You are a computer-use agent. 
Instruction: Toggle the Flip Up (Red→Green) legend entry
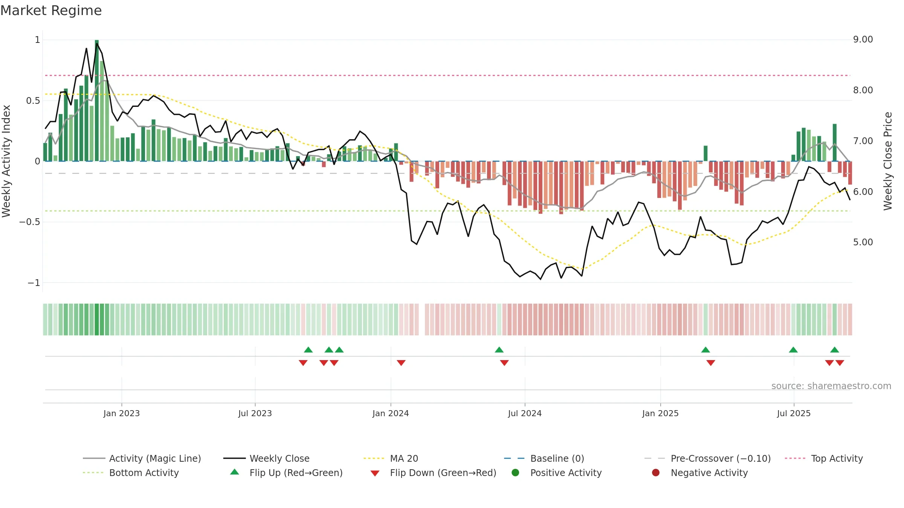click(x=286, y=473)
